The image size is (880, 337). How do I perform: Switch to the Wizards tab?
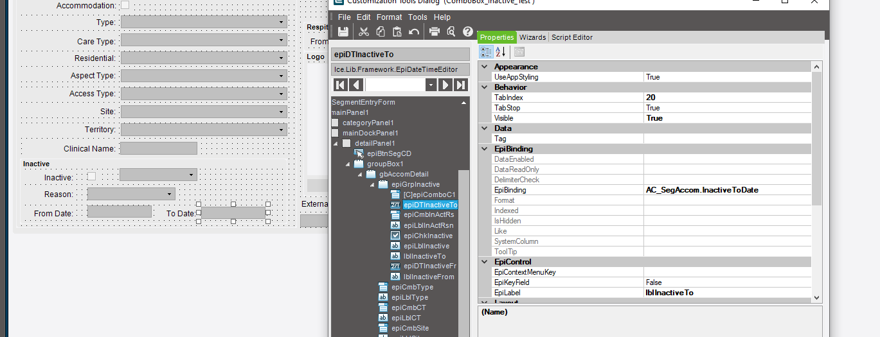click(x=533, y=37)
